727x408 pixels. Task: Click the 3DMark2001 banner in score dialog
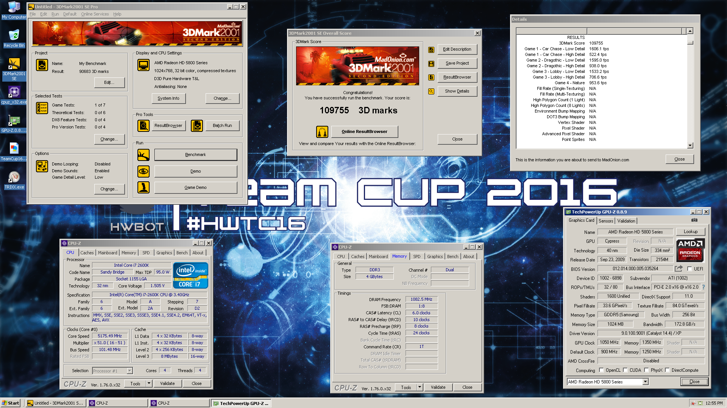pos(357,66)
